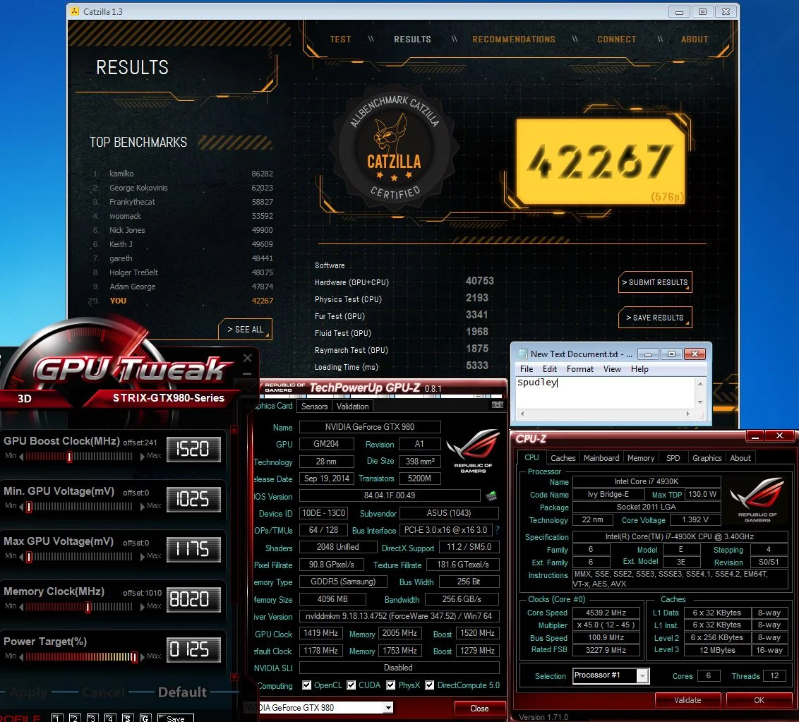Toggle the PhysX checkbox in GPU-Z
The height and width of the screenshot is (722, 799).
click(x=391, y=685)
